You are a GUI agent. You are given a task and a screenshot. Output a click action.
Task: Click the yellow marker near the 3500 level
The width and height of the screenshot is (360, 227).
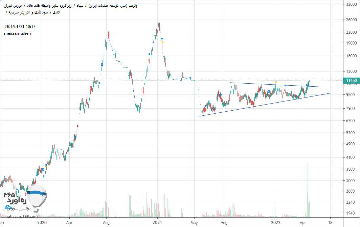[46, 167]
